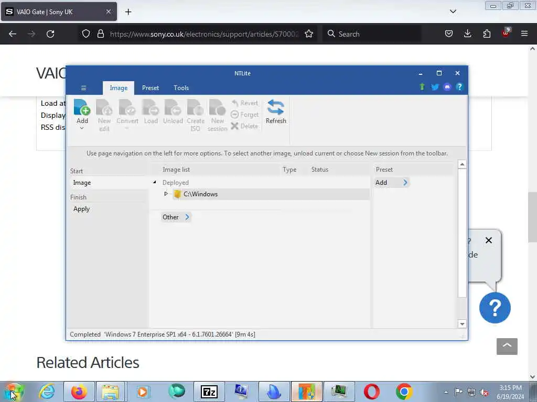The height and width of the screenshot is (402, 537).
Task: Click the Revert button
Action: point(245,103)
